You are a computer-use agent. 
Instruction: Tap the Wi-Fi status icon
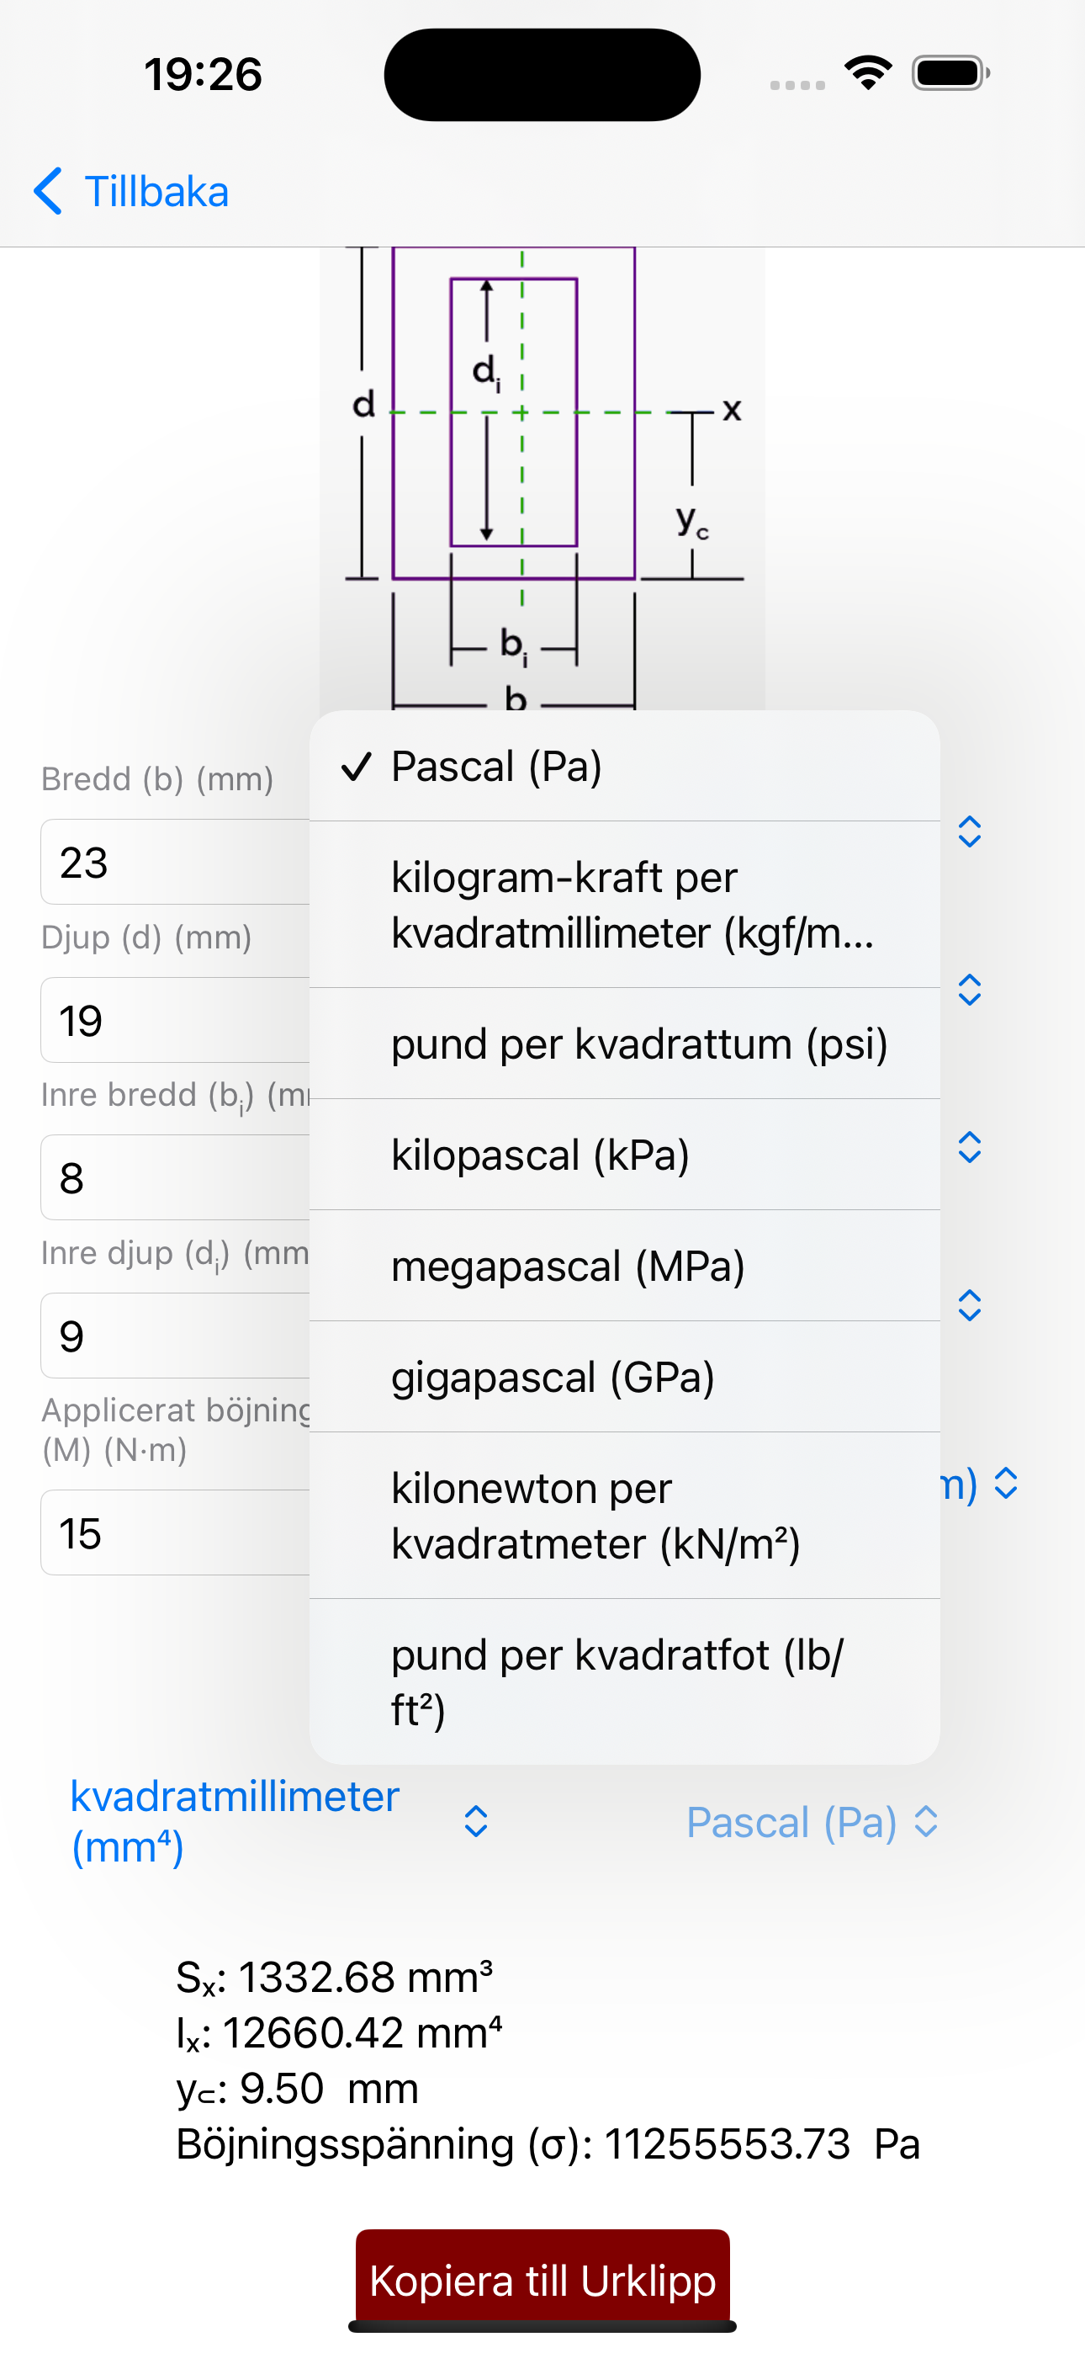pos(868,73)
